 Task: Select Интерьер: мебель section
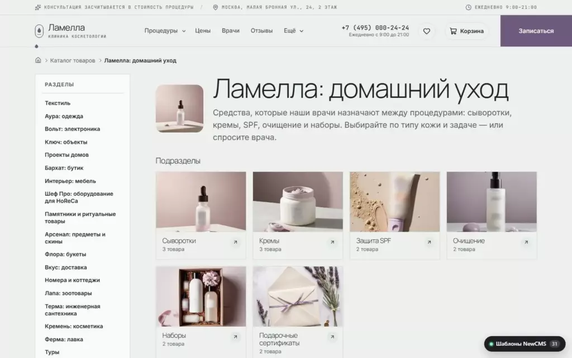click(x=70, y=181)
